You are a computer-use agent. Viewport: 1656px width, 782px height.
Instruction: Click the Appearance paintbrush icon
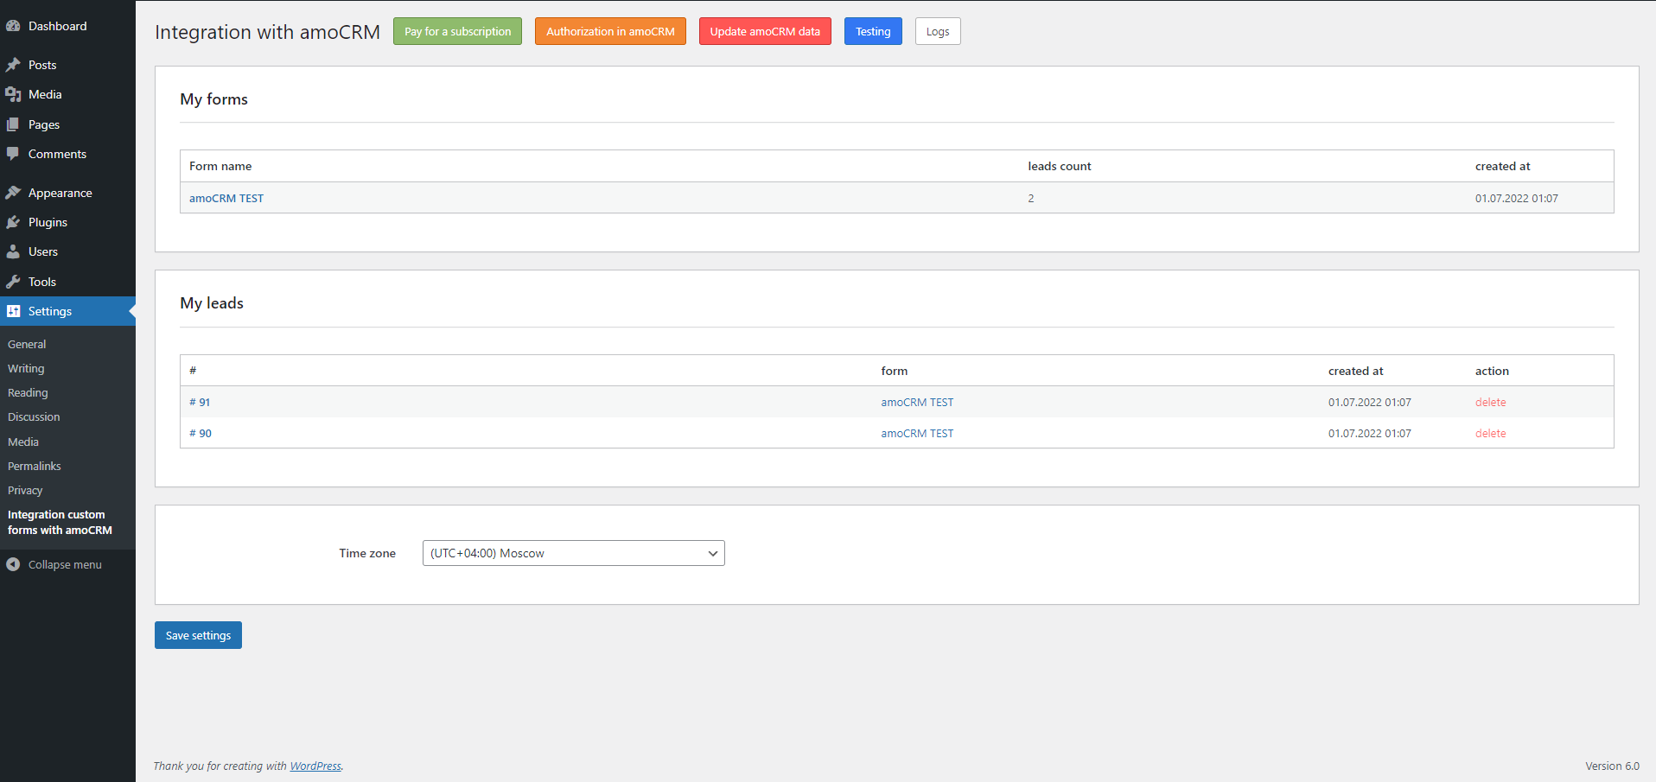(x=13, y=193)
